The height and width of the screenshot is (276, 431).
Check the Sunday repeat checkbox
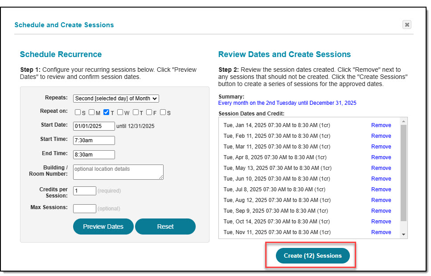[78, 112]
